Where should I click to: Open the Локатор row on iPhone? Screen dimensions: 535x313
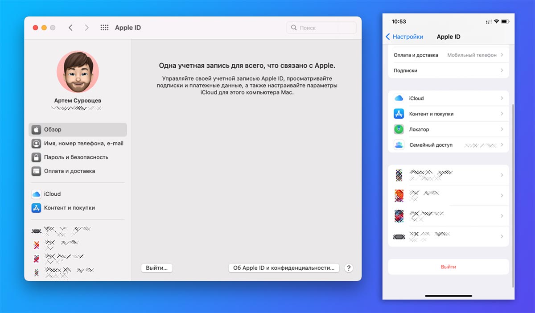click(x=449, y=129)
